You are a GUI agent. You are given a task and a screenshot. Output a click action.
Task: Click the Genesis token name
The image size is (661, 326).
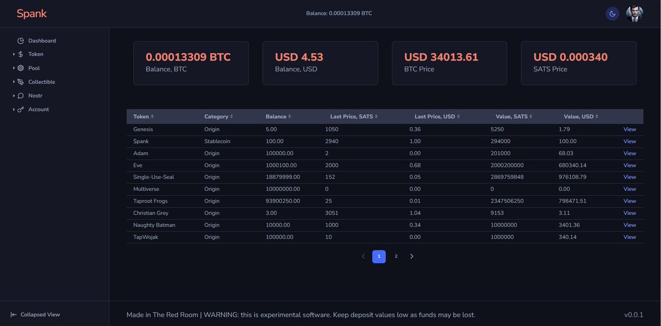pos(143,129)
